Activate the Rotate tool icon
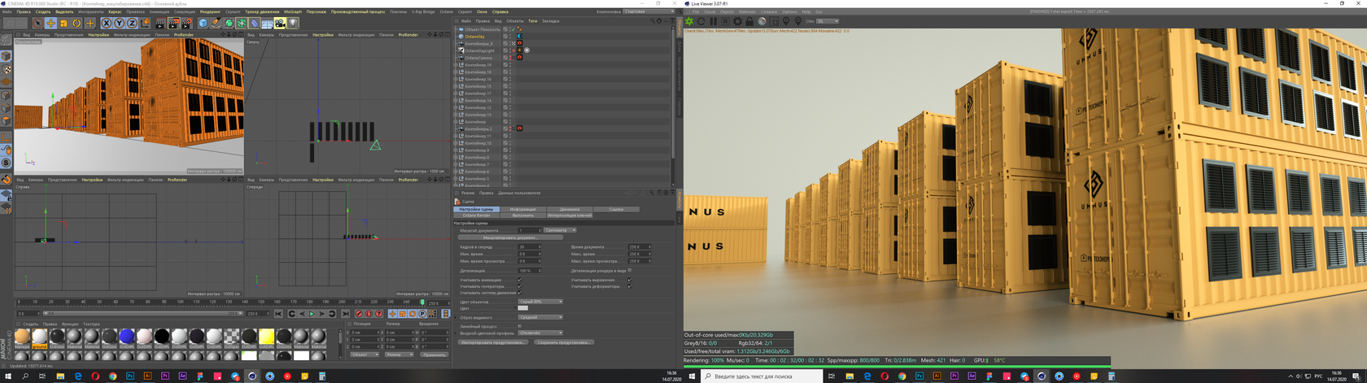The width and height of the screenshot is (1367, 383). (x=76, y=24)
